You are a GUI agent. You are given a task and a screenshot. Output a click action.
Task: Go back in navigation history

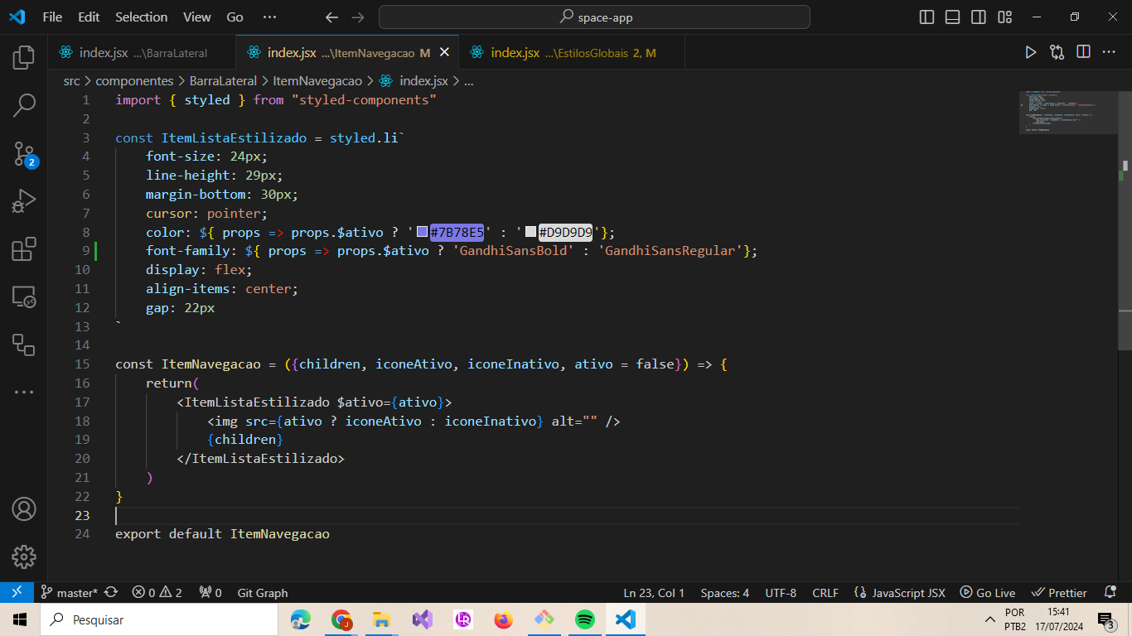[331, 17]
